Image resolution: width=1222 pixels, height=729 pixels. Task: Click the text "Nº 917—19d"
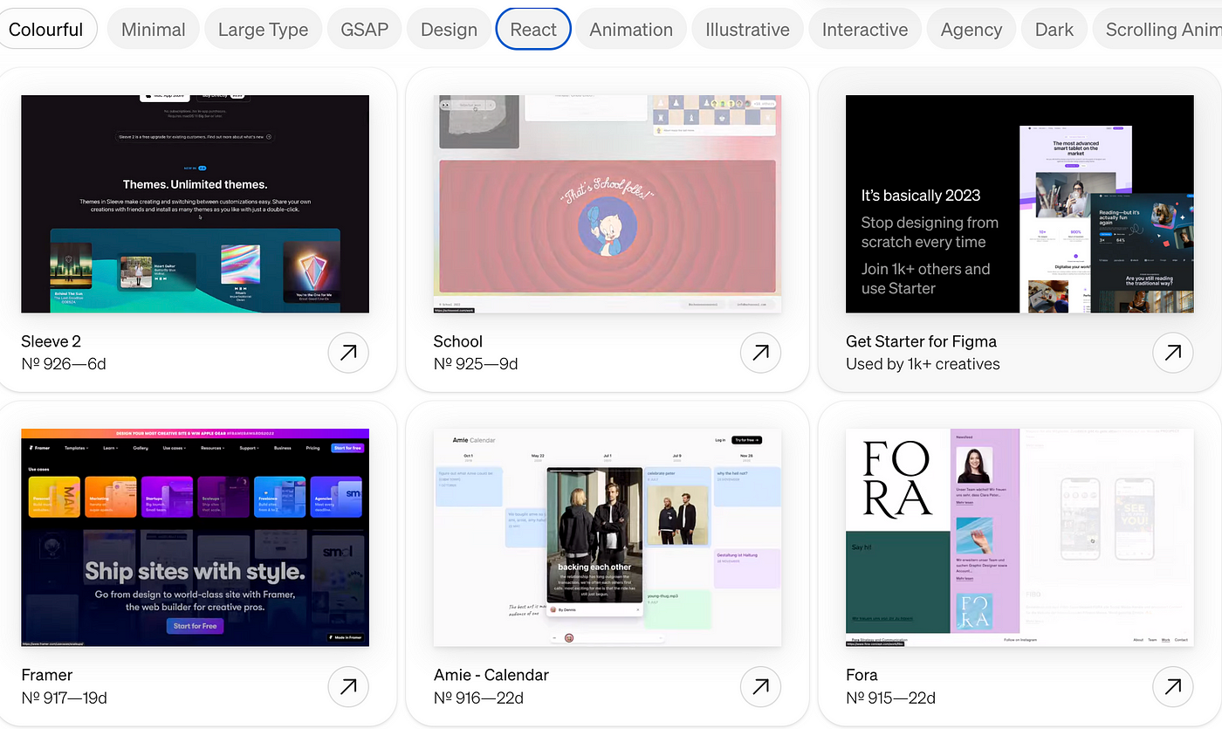pos(65,698)
